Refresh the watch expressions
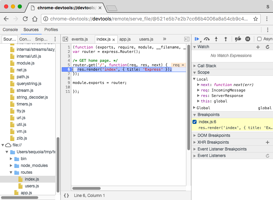This screenshot has height=200, width=273. tap(268, 47)
